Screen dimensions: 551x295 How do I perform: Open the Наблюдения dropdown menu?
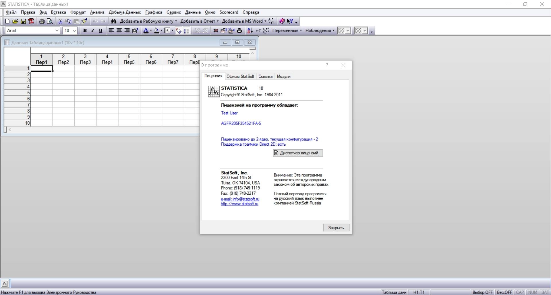320,30
